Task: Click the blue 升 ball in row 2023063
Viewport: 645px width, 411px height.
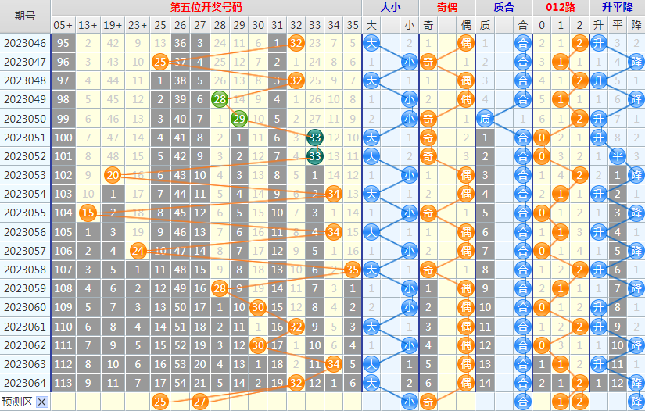Action: (x=599, y=364)
